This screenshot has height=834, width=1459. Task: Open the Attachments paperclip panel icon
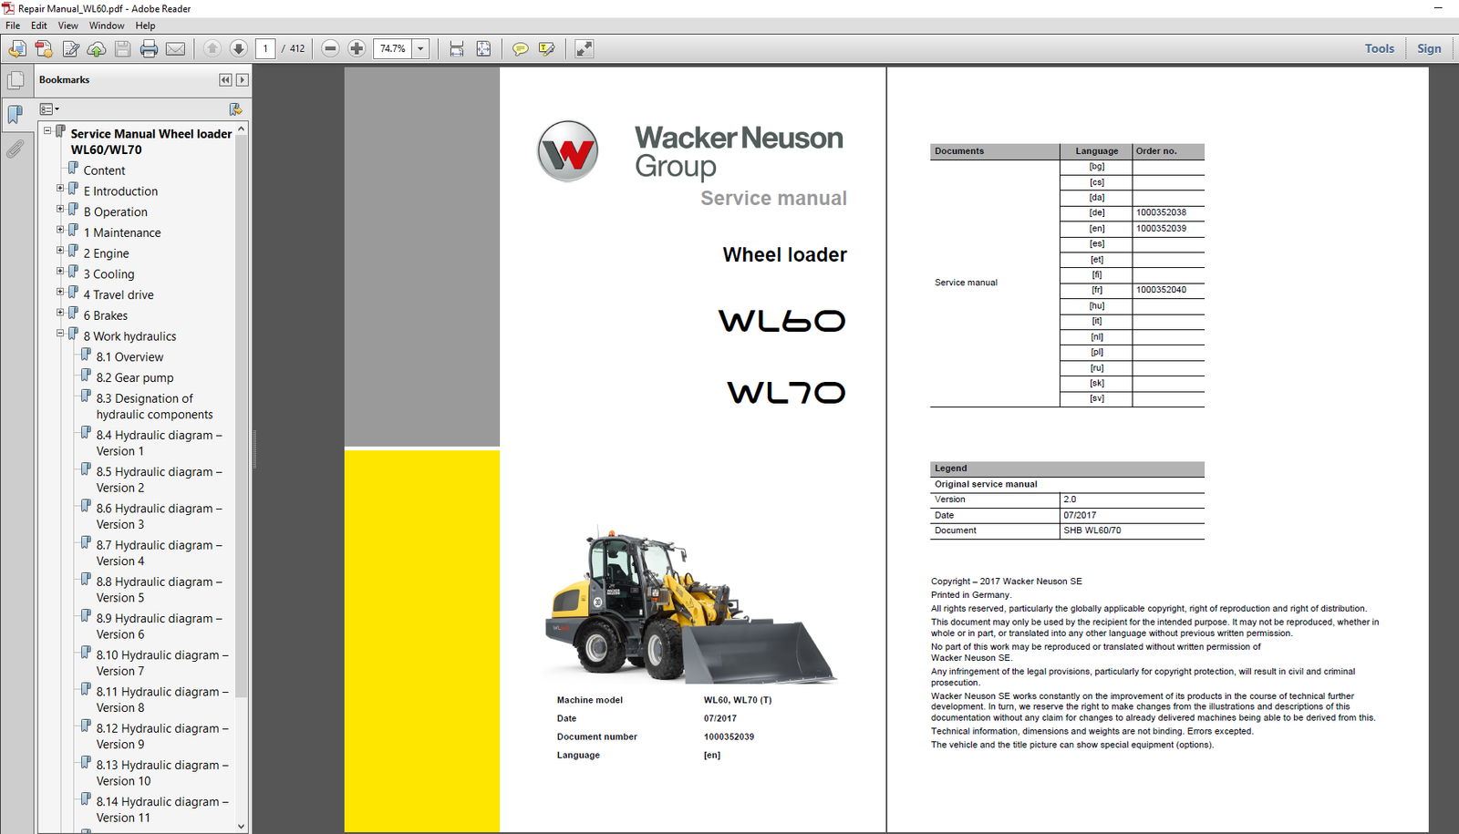coord(16,149)
